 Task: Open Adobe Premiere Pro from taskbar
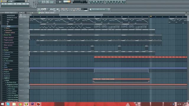pos(32,104)
